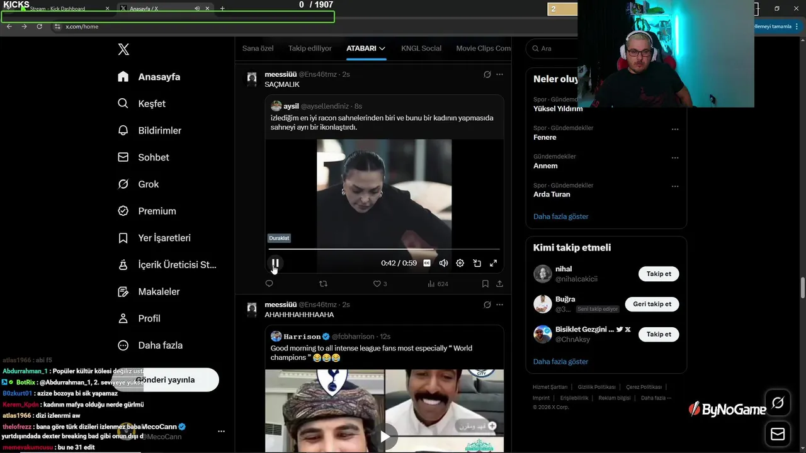Open more options for Fenere trend
Viewport: 806px width, 453px height.
click(x=675, y=130)
